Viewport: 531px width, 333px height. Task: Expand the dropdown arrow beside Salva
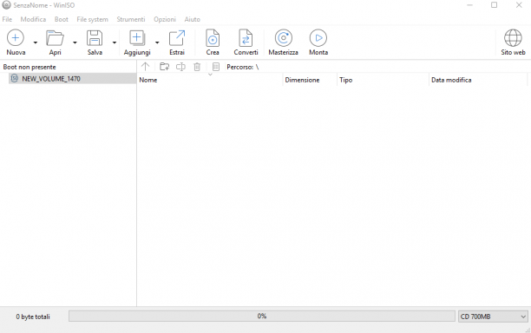pos(115,42)
